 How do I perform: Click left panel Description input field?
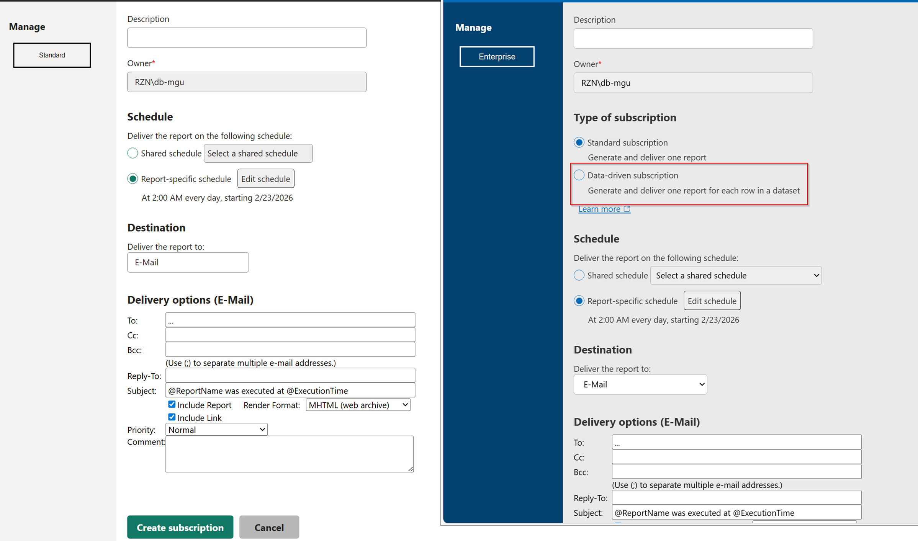click(x=247, y=38)
